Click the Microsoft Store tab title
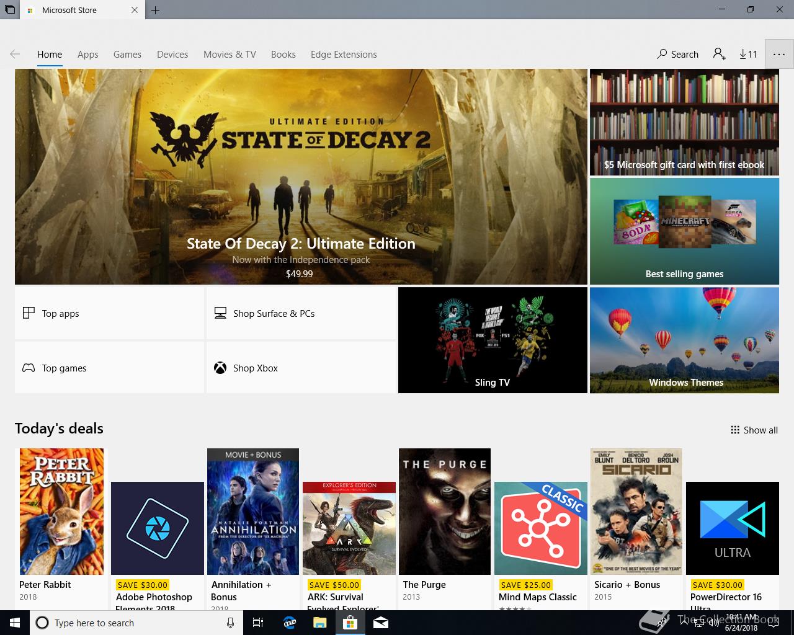 click(x=69, y=10)
